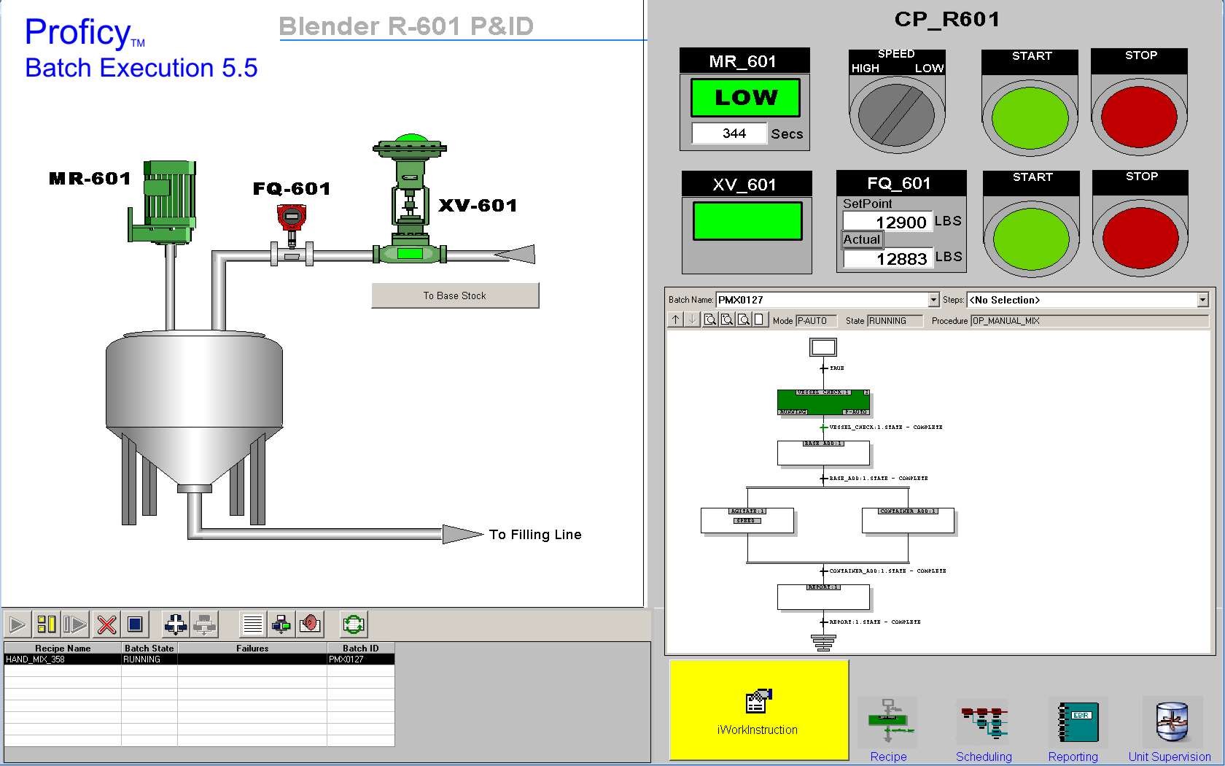This screenshot has width=1225, height=766.
Task: Click the first zoom magnifier icon
Action: [709, 320]
